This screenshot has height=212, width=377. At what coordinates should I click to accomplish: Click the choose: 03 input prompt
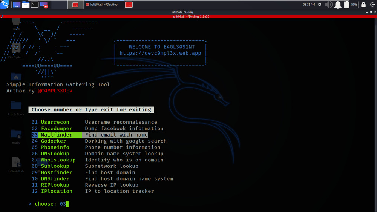tap(49, 204)
